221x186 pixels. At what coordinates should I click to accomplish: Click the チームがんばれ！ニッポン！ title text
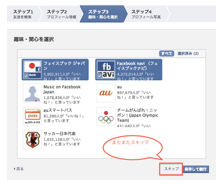click(138, 115)
